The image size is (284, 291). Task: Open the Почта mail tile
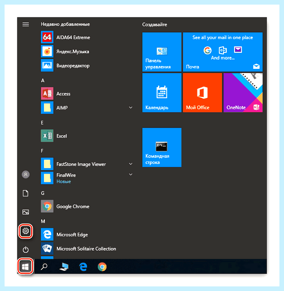(x=223, y=52)
